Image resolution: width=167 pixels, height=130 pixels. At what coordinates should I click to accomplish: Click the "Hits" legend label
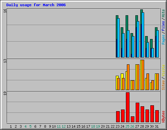tap(163, 13)
